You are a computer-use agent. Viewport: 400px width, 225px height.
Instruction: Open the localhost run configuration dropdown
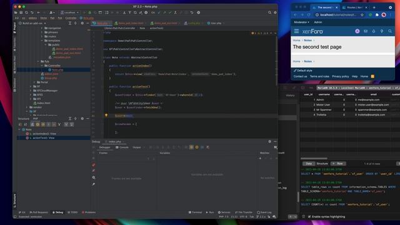tap(69, 12)
